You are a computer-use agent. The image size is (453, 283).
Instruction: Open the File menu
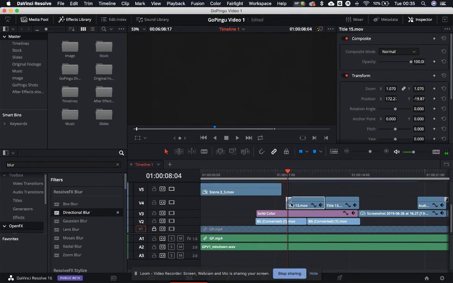point(61,4)
